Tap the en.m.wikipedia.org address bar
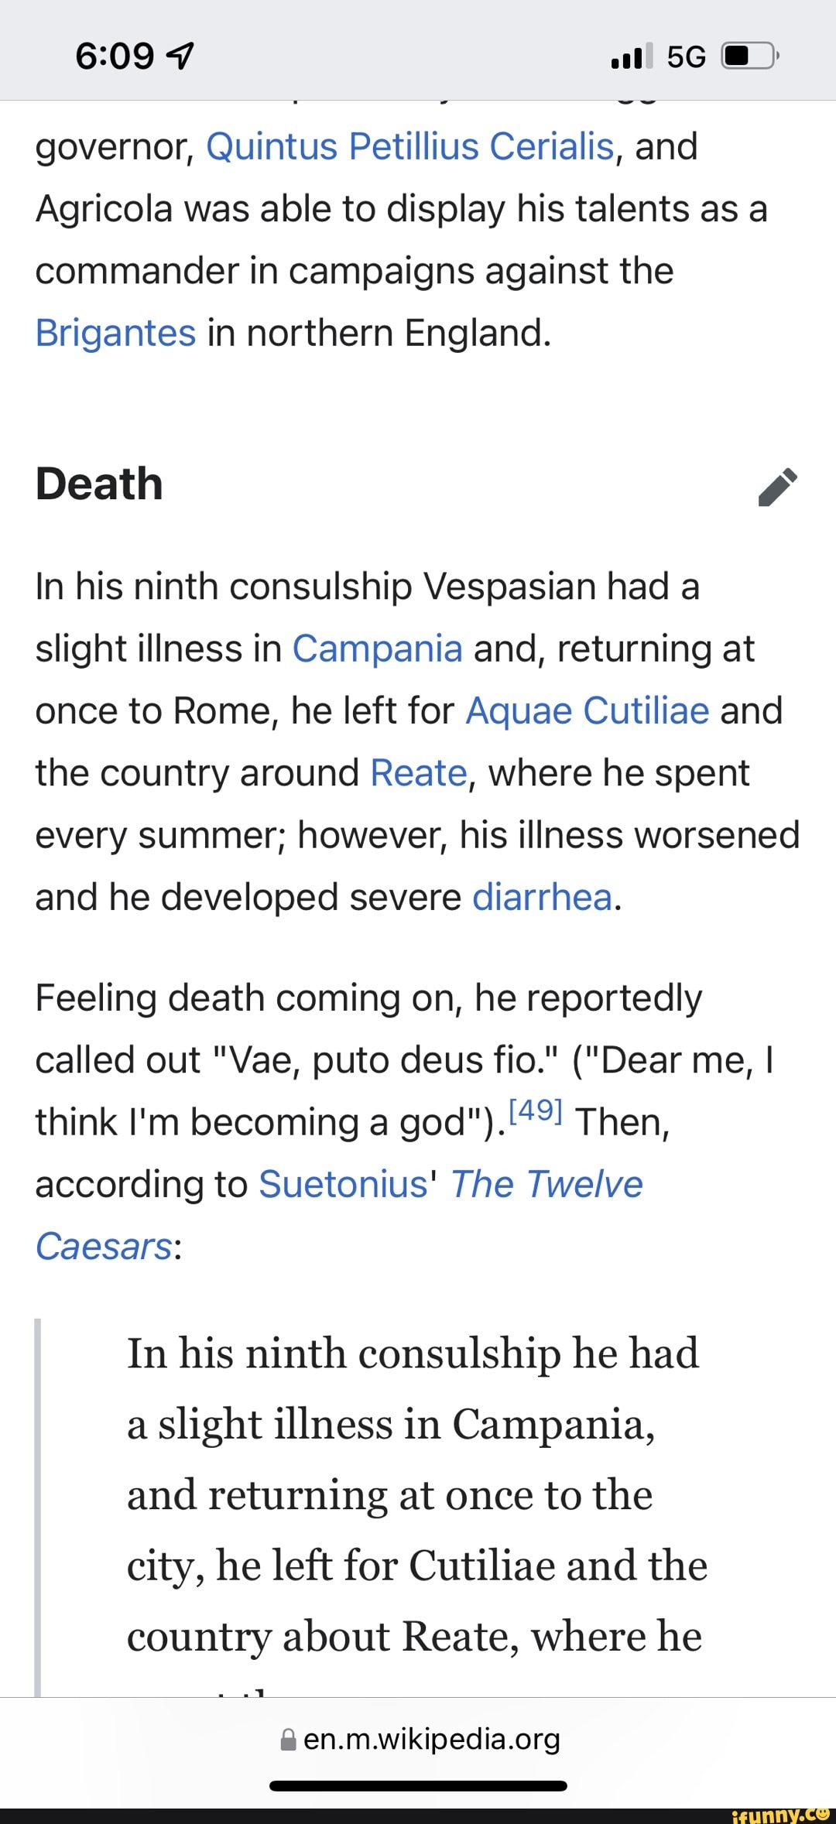The image size is (836, 1824). click(430, 1740)
